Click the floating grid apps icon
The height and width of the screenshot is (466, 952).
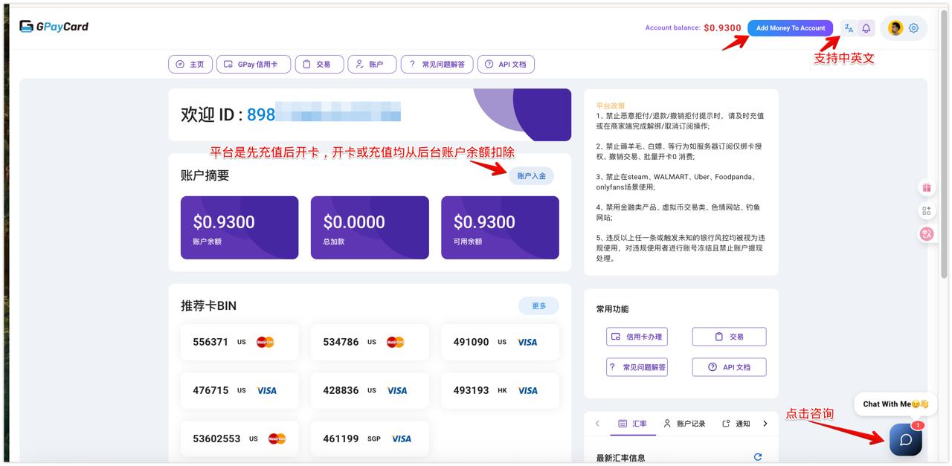coord(926,211)
